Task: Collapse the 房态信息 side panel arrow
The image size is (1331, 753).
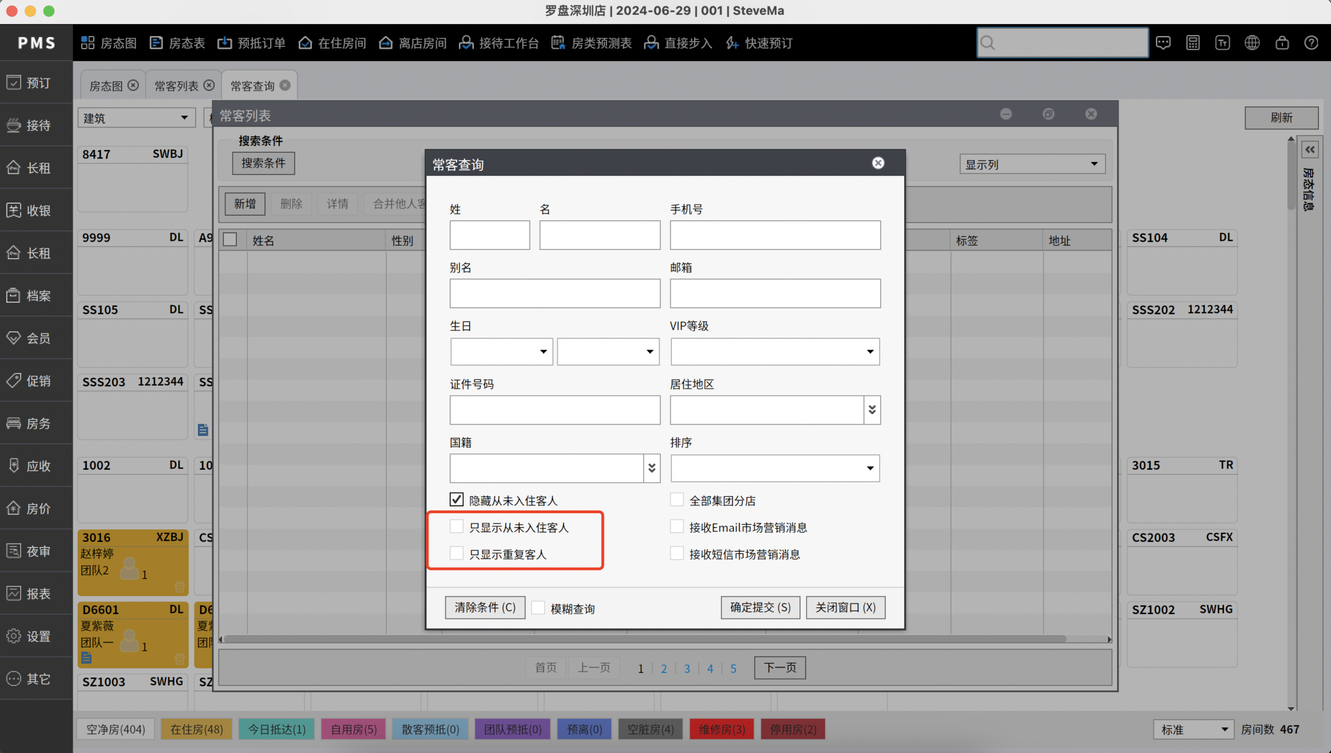Action: pyautogui.click(x=1310, y=150)
